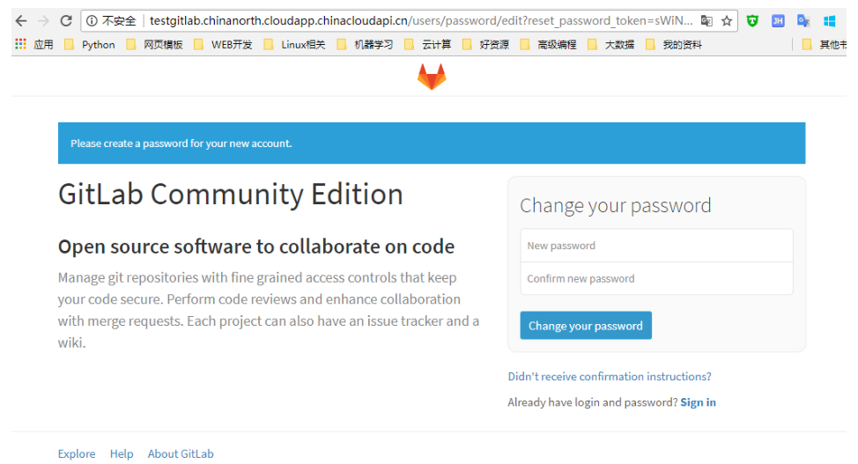858x464 pixels.
Task: Click the Sign in link
Action: click(698, 402)
